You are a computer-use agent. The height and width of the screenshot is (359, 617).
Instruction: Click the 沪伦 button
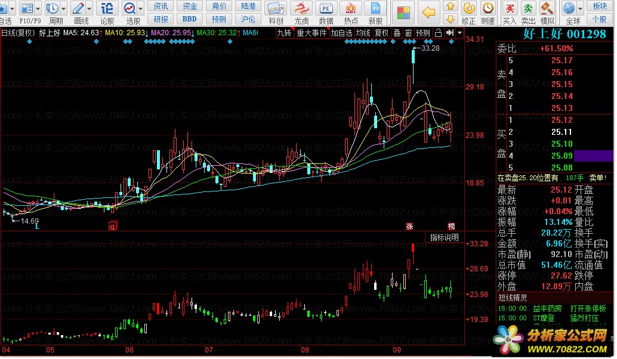pos(248,19)
